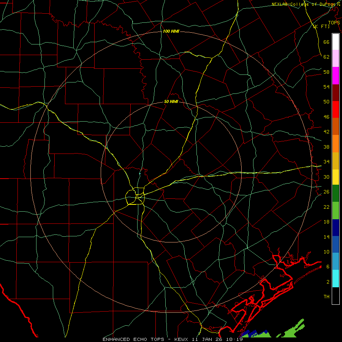Screen dimensions: 342x342
Task: Click the bright red legend swatch
Action: pyautogui.click(x=336, y=109)
